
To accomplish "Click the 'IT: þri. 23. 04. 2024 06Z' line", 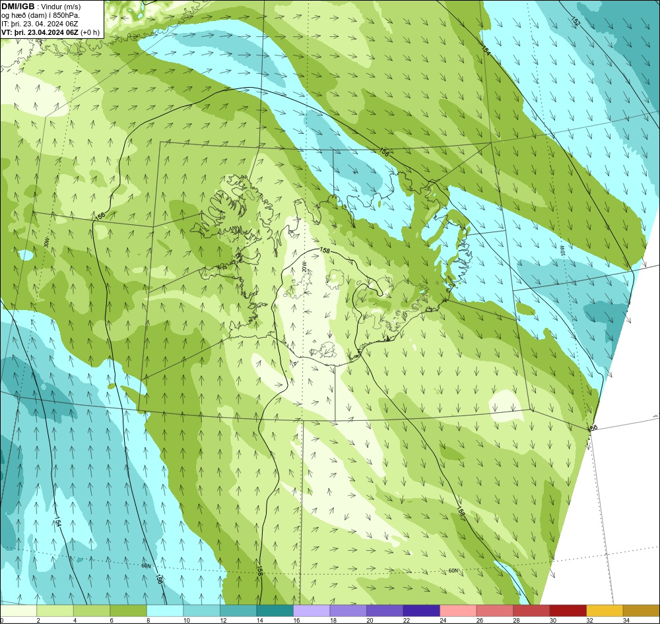I will tap(40, 24).
